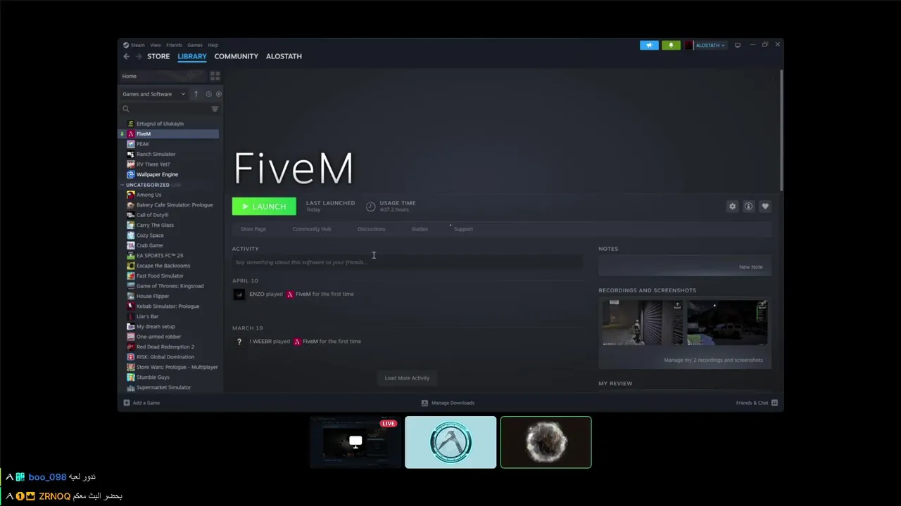The width and height of the screenshot is (901, 506).
Task: Select the live screen-share stream thumbnail
Action: click(x=355, y=442)
